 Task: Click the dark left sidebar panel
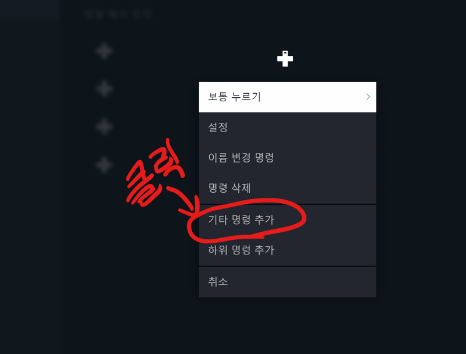(x=30, y=186)
